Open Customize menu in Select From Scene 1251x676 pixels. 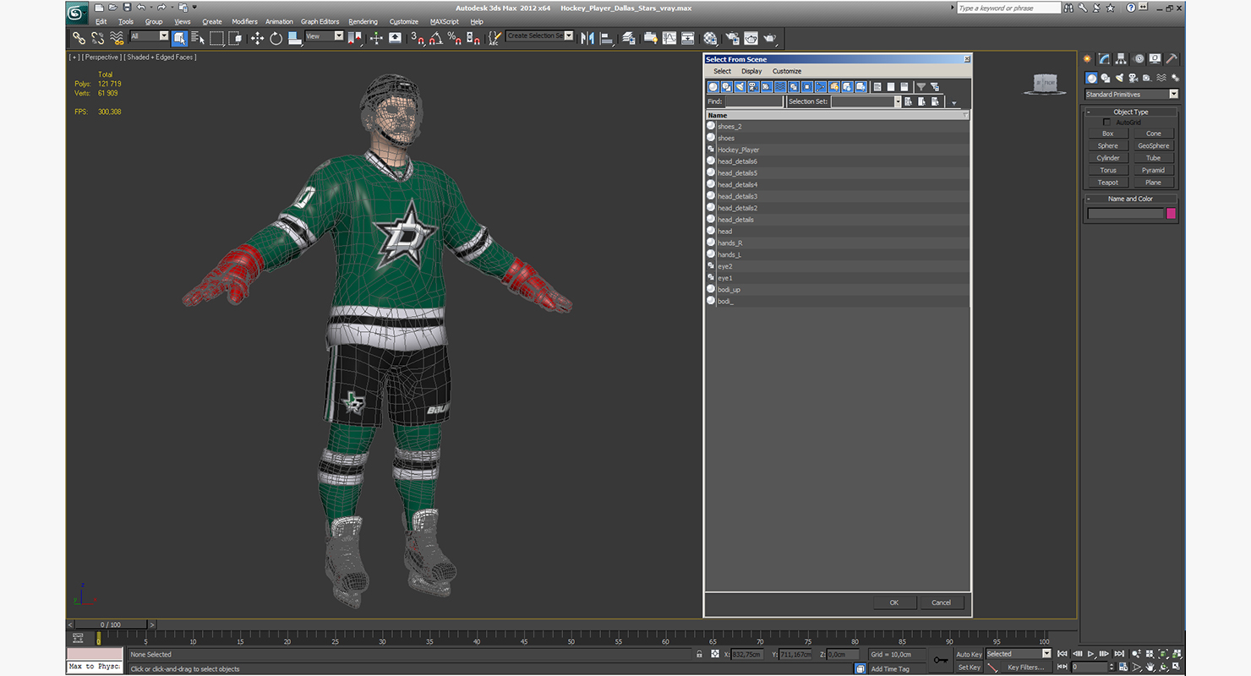(787, 71)
